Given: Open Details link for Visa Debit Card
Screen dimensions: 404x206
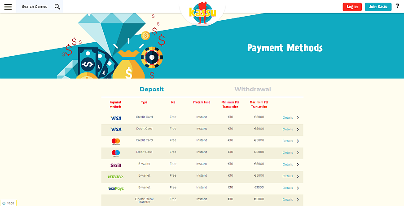Looking at the screenshot, I should click(288, 130).
